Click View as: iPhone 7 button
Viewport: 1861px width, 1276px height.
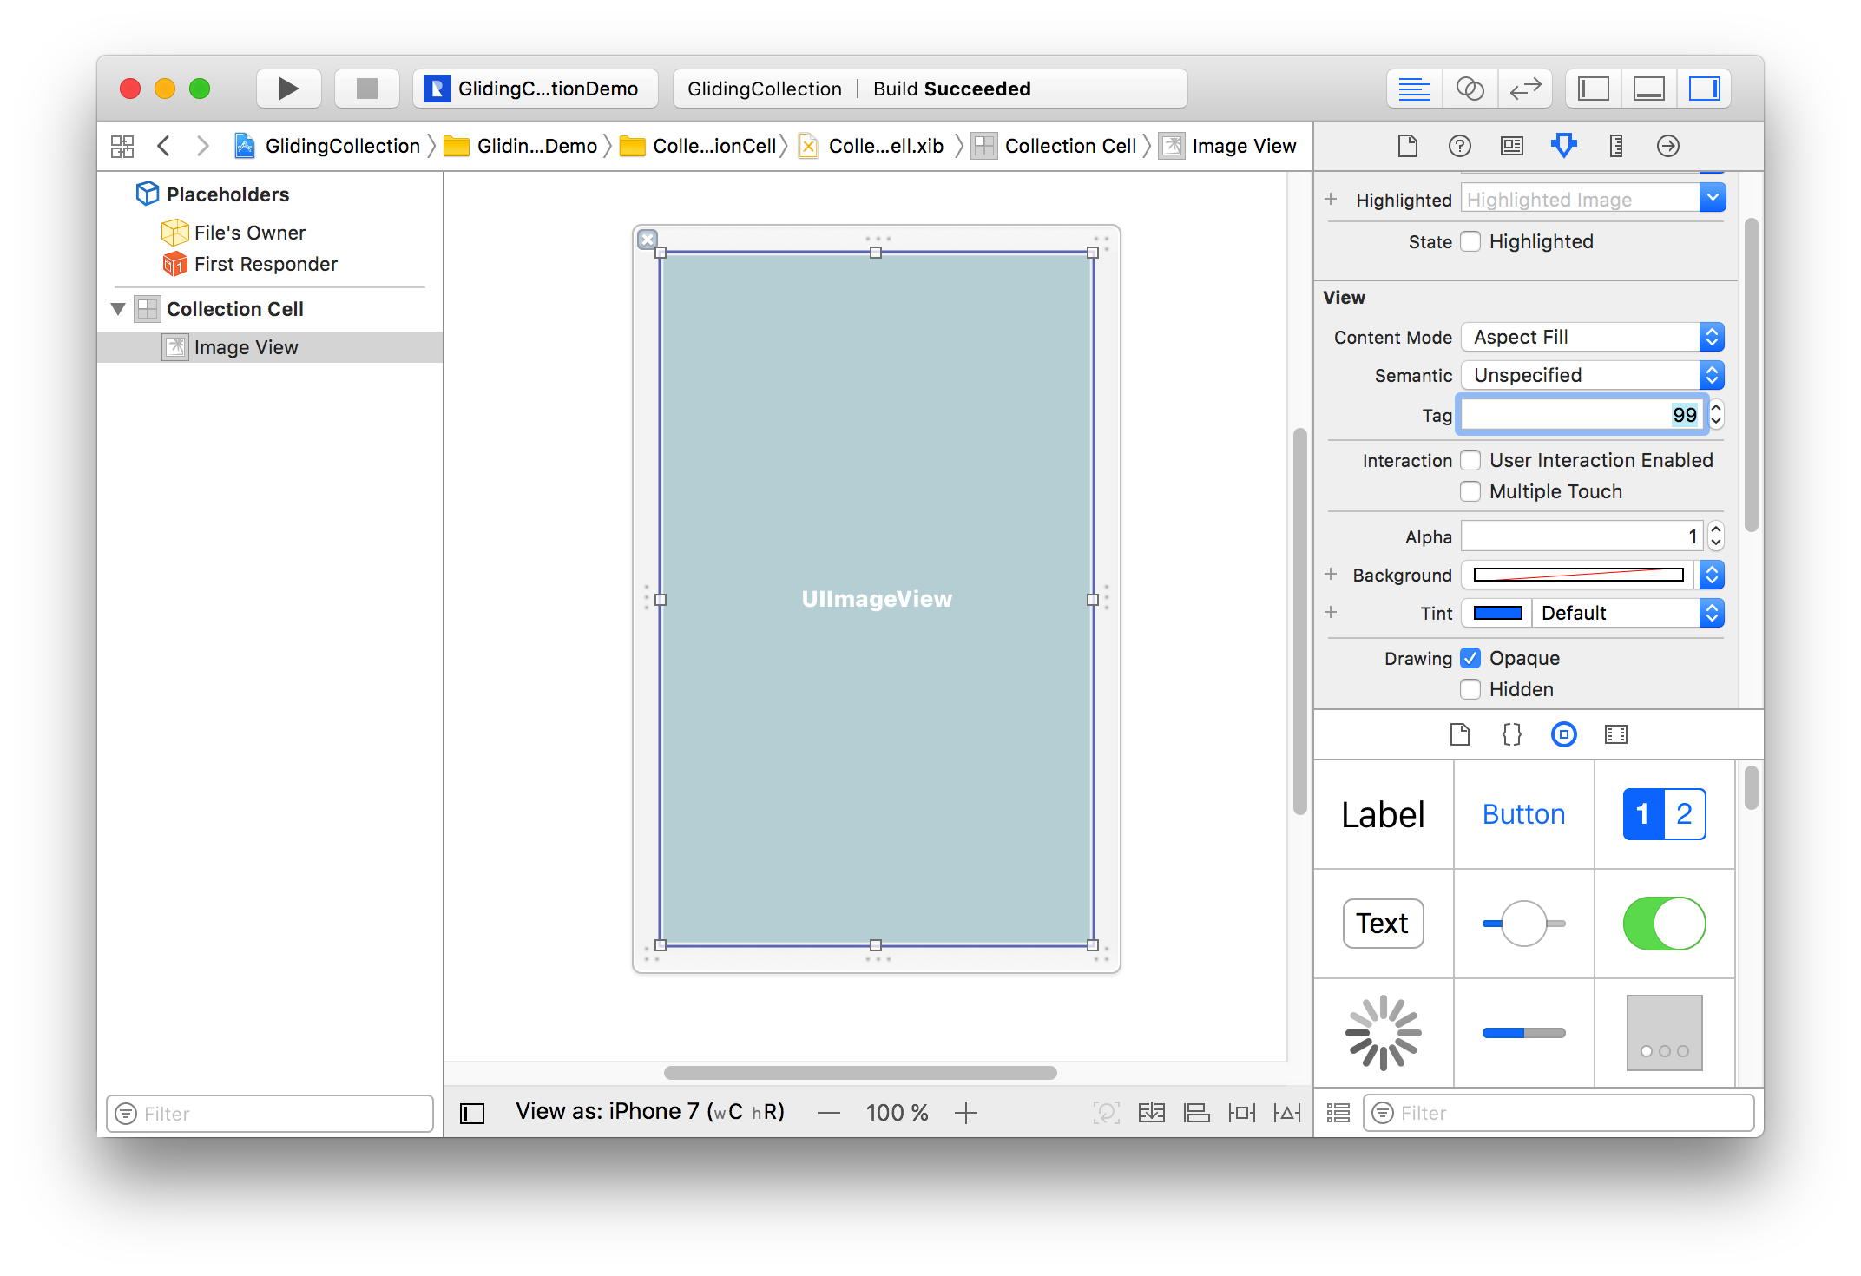[649, 1112]
